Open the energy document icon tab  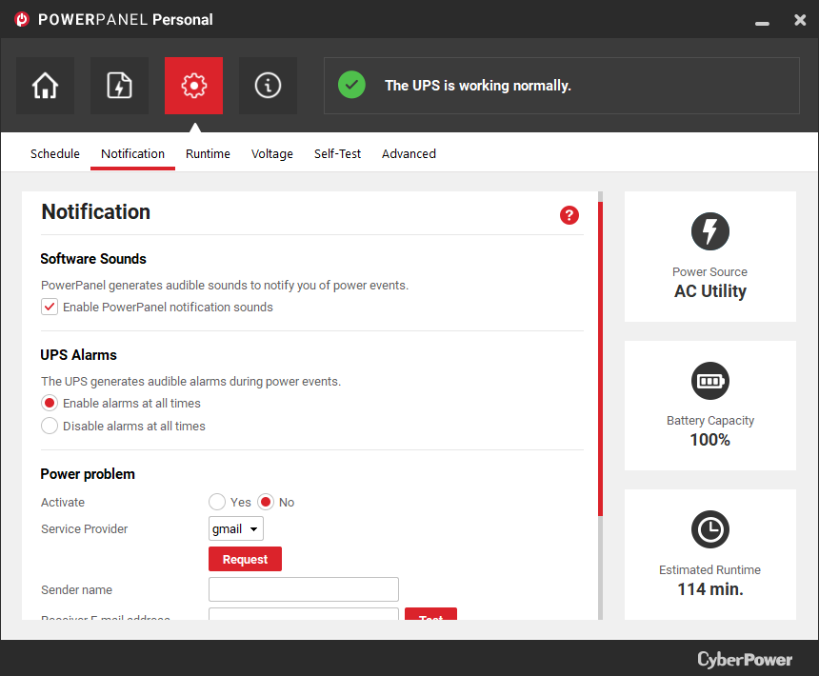click(x=119, y=86)
